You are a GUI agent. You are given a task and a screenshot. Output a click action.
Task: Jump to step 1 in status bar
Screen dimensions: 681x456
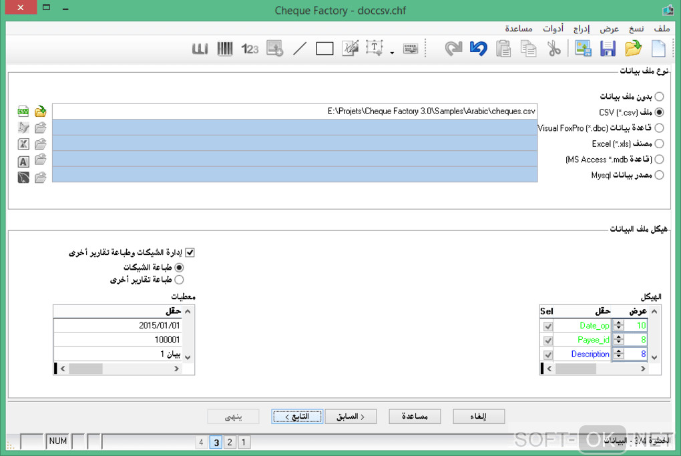[244, 442]
